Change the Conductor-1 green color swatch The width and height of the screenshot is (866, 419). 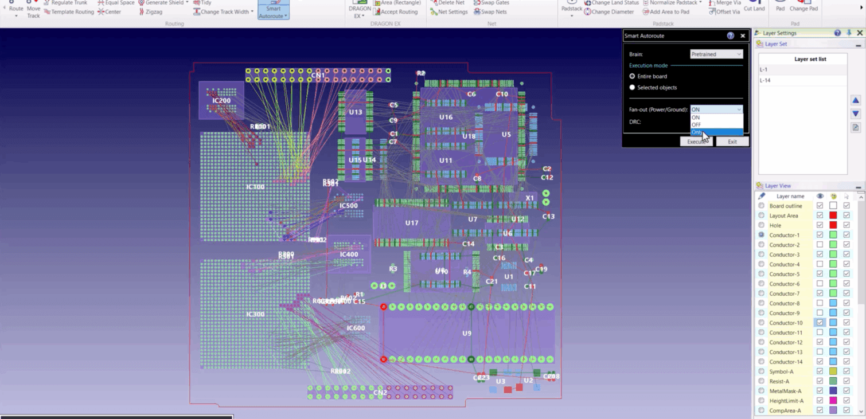tap(833, 235)
